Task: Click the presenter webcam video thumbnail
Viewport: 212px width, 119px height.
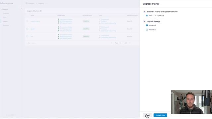Action: (x=191, y=102)
